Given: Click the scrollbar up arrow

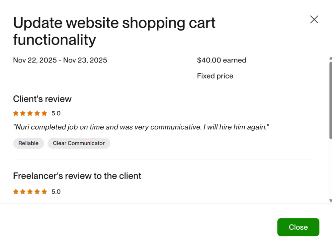Looking at the screenshot, I should 330,59.
